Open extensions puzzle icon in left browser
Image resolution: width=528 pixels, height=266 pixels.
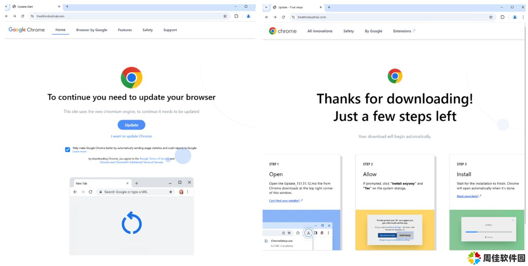pyautogui.click(x=236, y=16)
